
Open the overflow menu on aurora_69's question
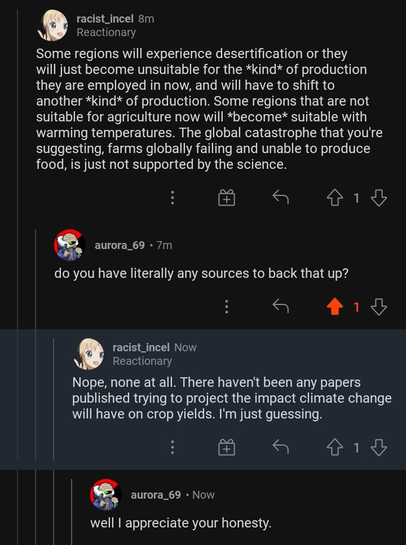point(226,307)
